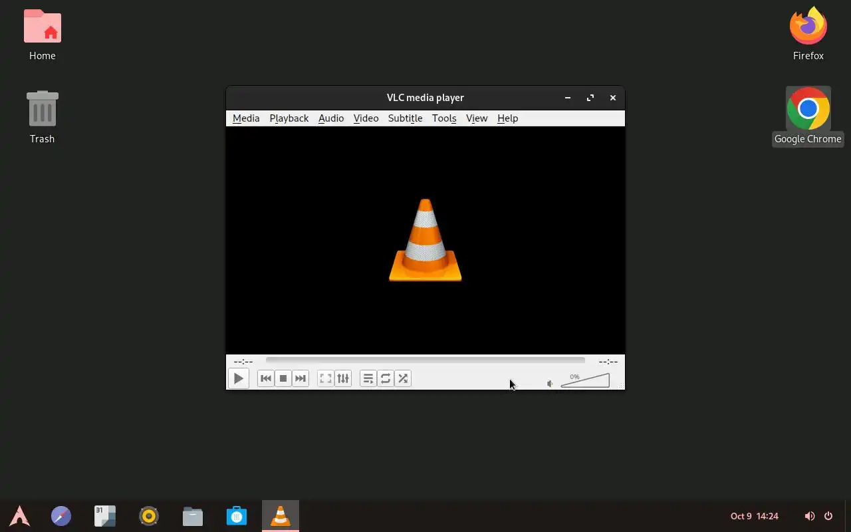Open the applications menu in the taskbar
Image resolution: width=851 pixels, height=532 pixels.
tap(20, 516)
